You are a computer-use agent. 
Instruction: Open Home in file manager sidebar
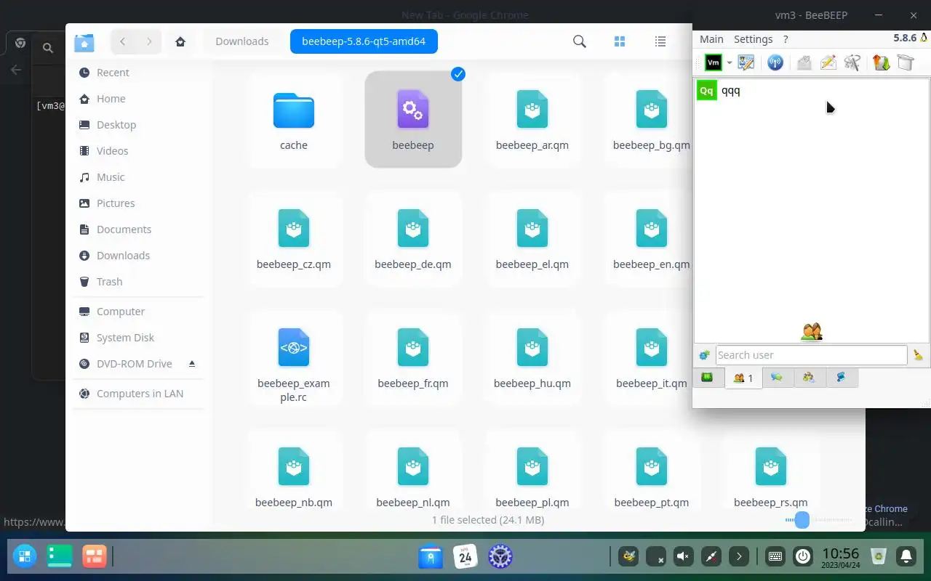point(138,99)
